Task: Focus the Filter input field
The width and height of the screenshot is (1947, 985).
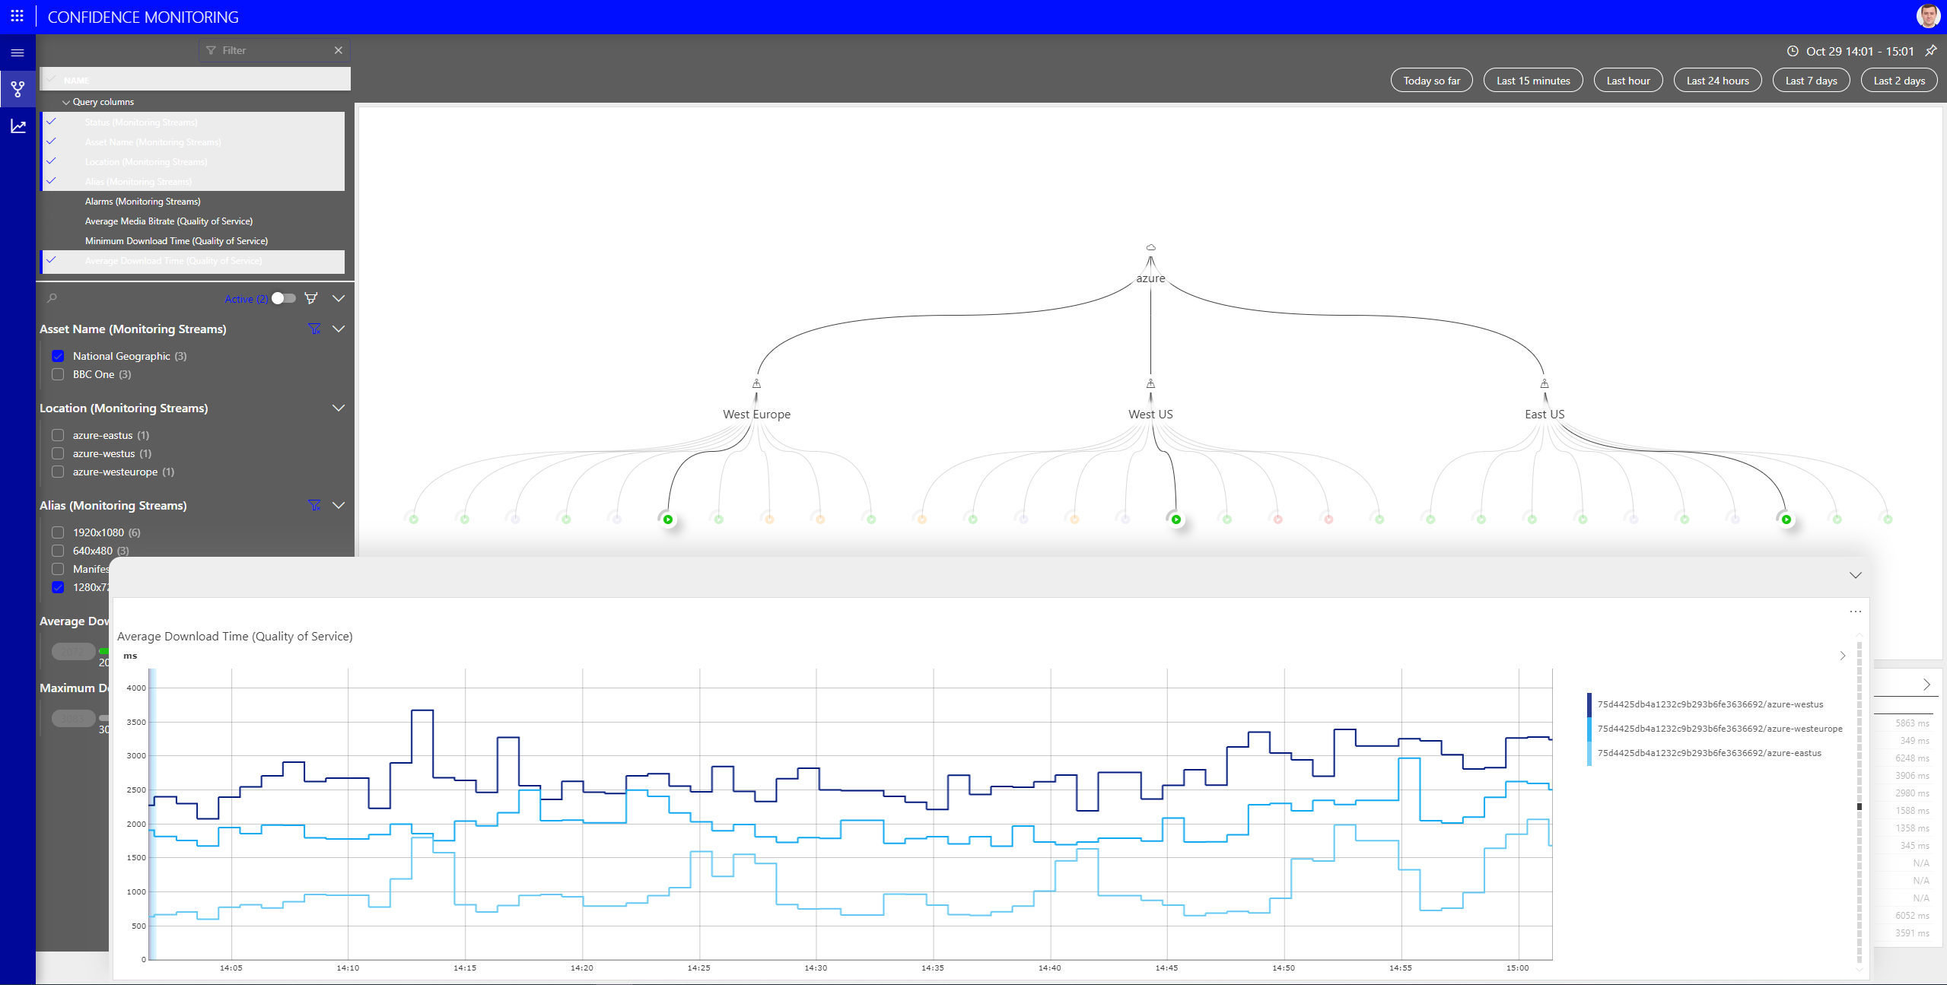Action: 275,50
